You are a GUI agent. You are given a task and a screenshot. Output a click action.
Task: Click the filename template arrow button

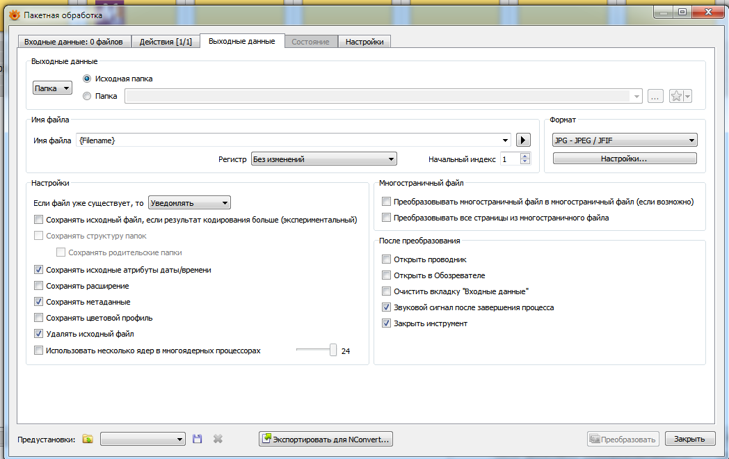(523, 140)
